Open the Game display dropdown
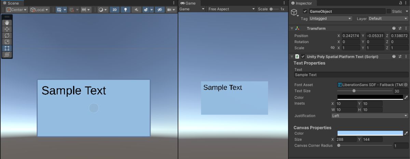The image size is (410, 159). (192, 9)
